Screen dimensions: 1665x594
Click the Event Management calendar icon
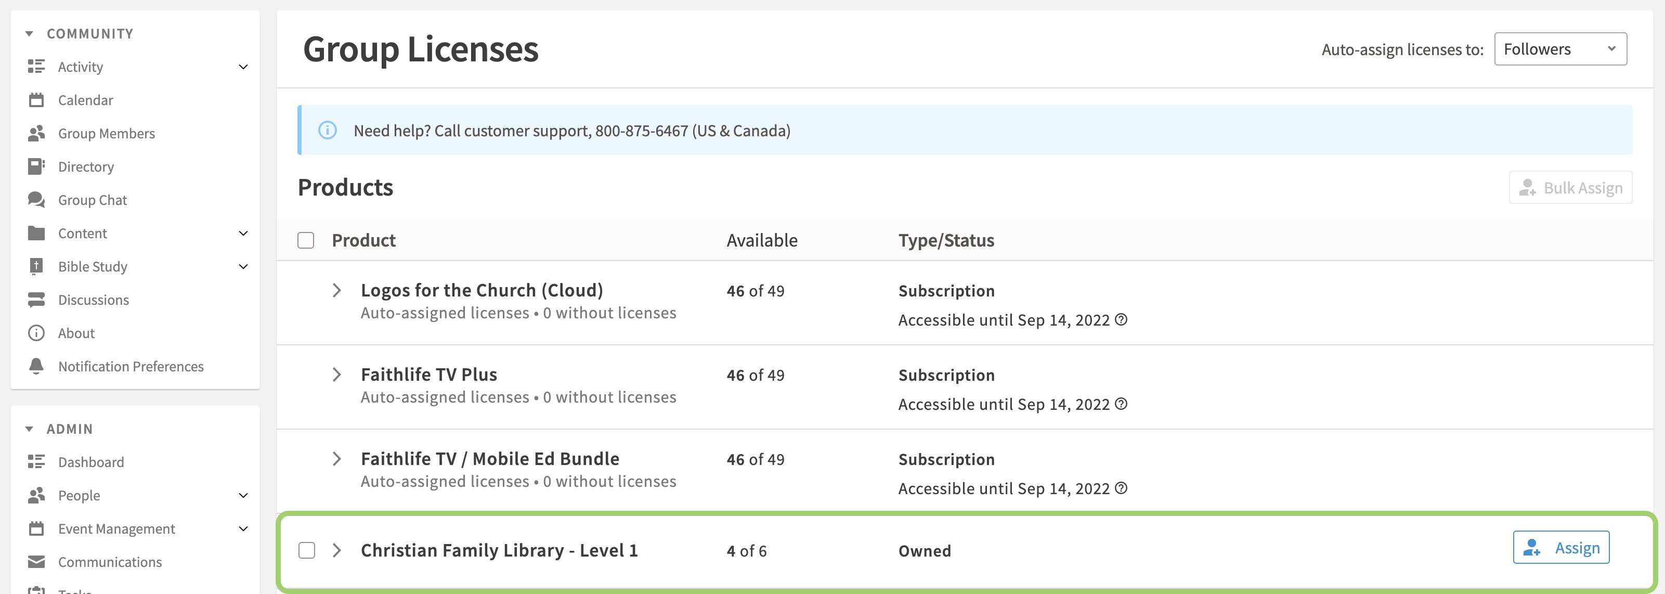tap(36, 528)
